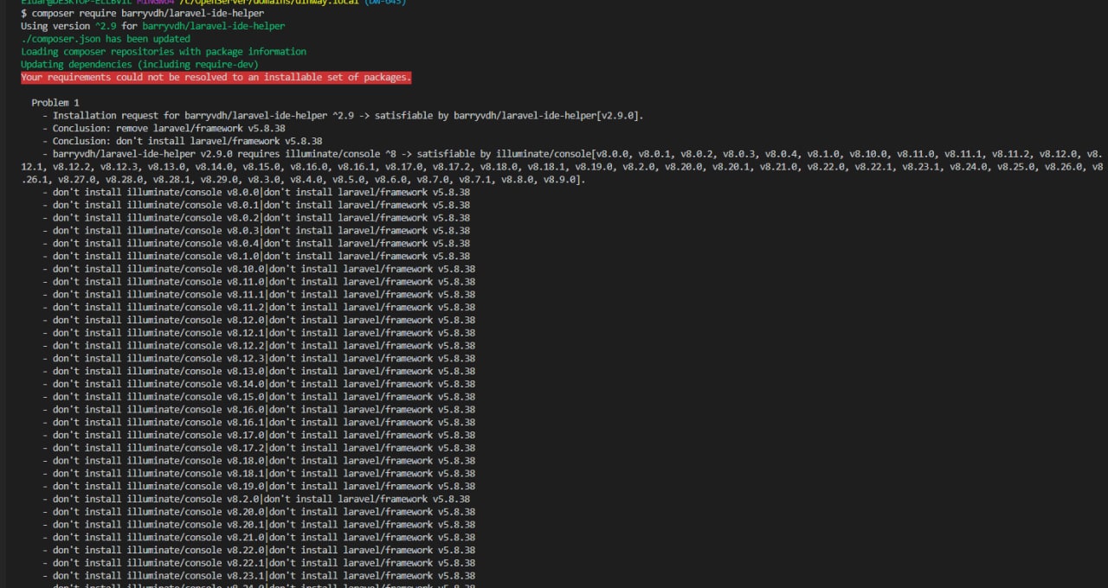Click 'don't install illuminate/console v8.16.0' row
This screenshot has width=1108, height=588.
259,409
